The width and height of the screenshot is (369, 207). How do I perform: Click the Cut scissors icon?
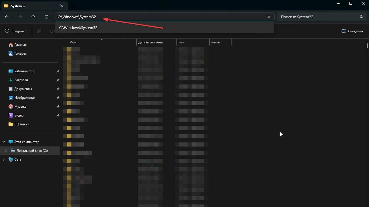[39, 31]
